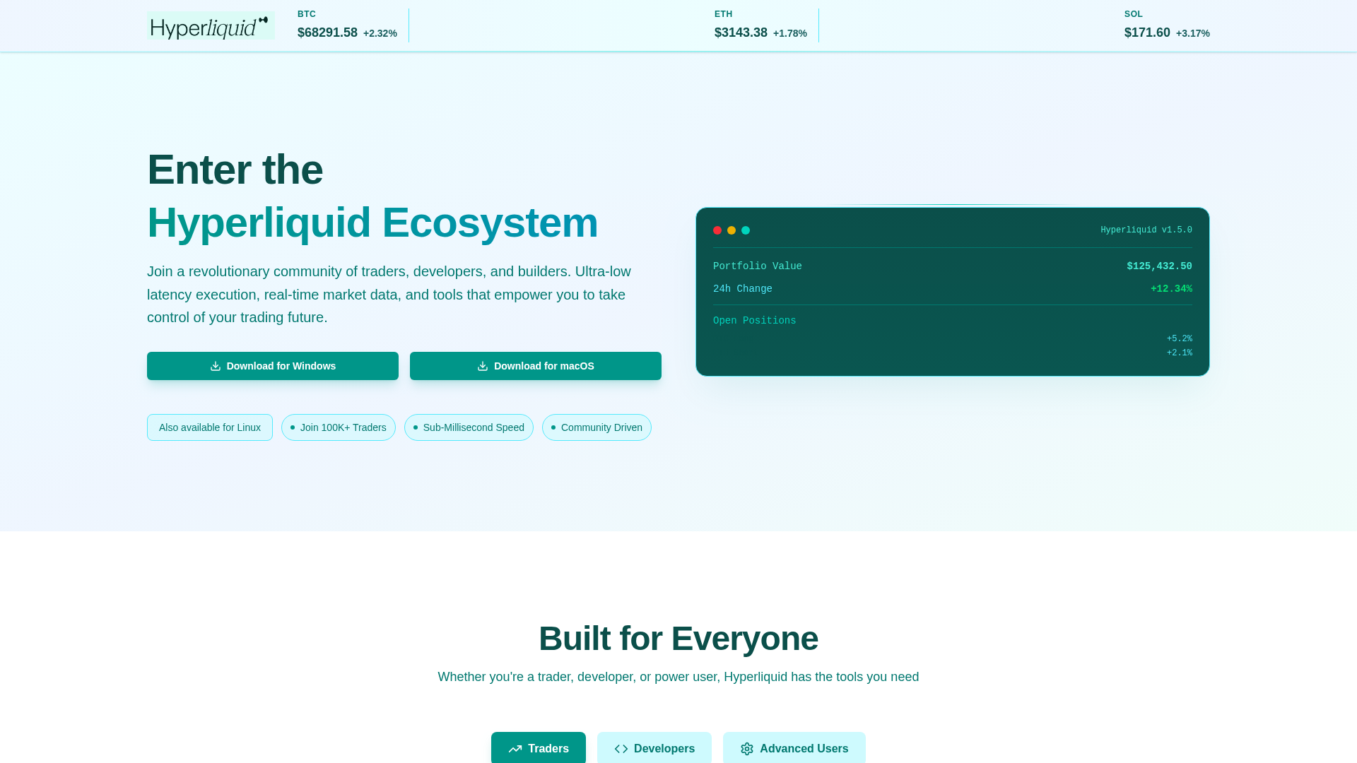Click the BTC +2.32% change

coord(380,33)
